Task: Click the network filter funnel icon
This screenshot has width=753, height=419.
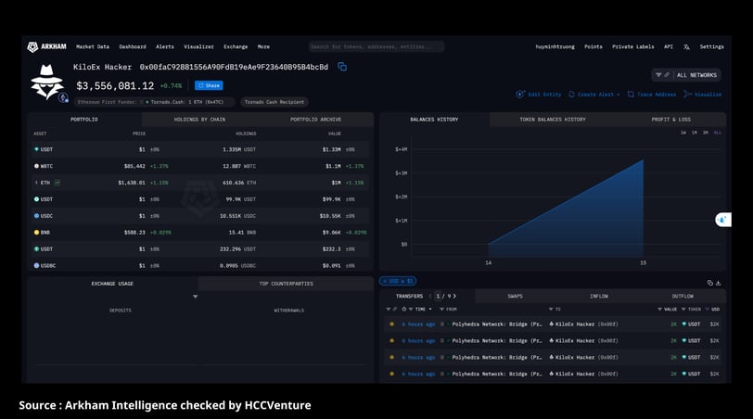Action: click(x=658, y=75)
